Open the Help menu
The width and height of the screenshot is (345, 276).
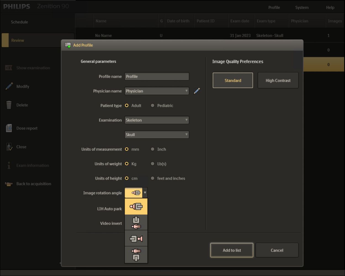pyautogui.click(x=330, y=7)
